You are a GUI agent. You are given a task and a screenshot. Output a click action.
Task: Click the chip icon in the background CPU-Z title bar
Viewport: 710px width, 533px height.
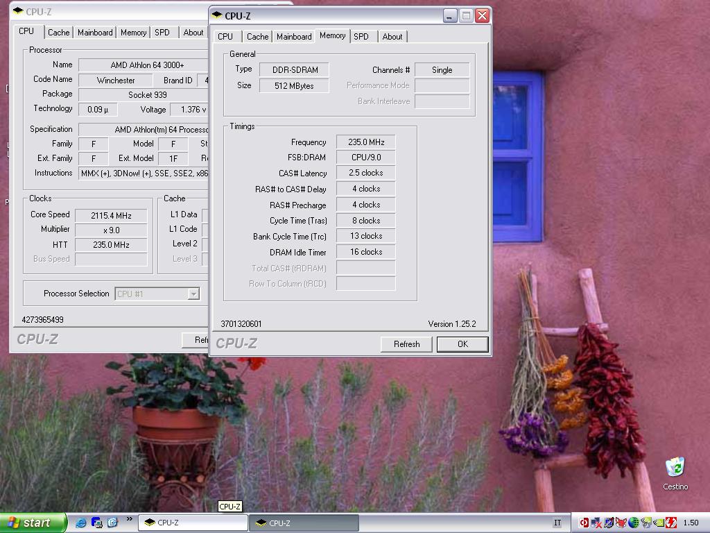(18, 11)
